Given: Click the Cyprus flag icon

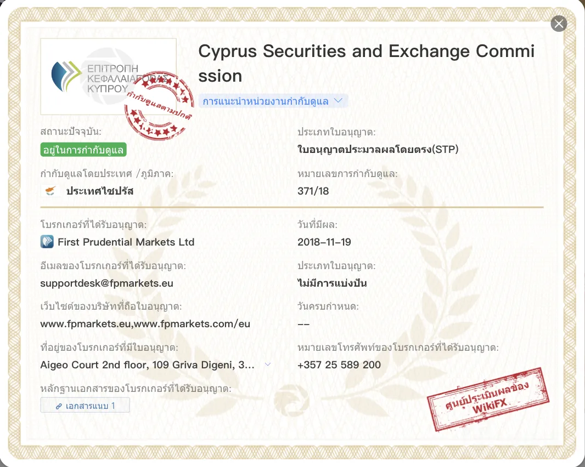Looking at the screenshot, I should click(50, 191).
